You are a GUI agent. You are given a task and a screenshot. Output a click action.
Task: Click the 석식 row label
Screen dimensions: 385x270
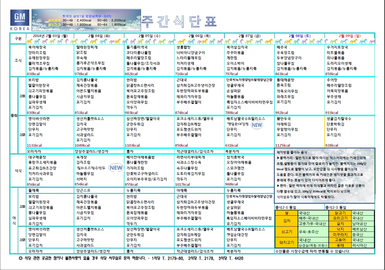18,171
